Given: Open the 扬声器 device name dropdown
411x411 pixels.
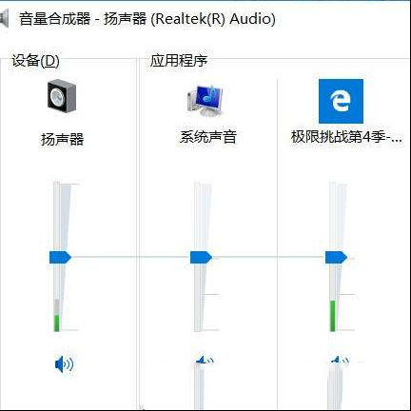Looking at the screenshot, I should pyautogui.click(x=62, y=140).
